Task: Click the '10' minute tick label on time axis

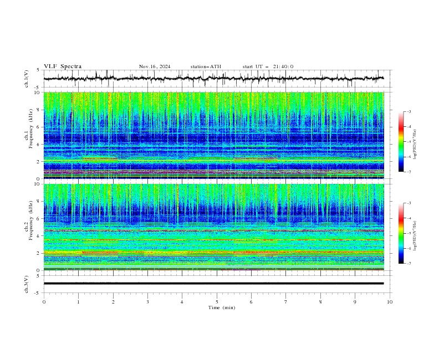Action: pyautogui.click(x=390, y=302)
